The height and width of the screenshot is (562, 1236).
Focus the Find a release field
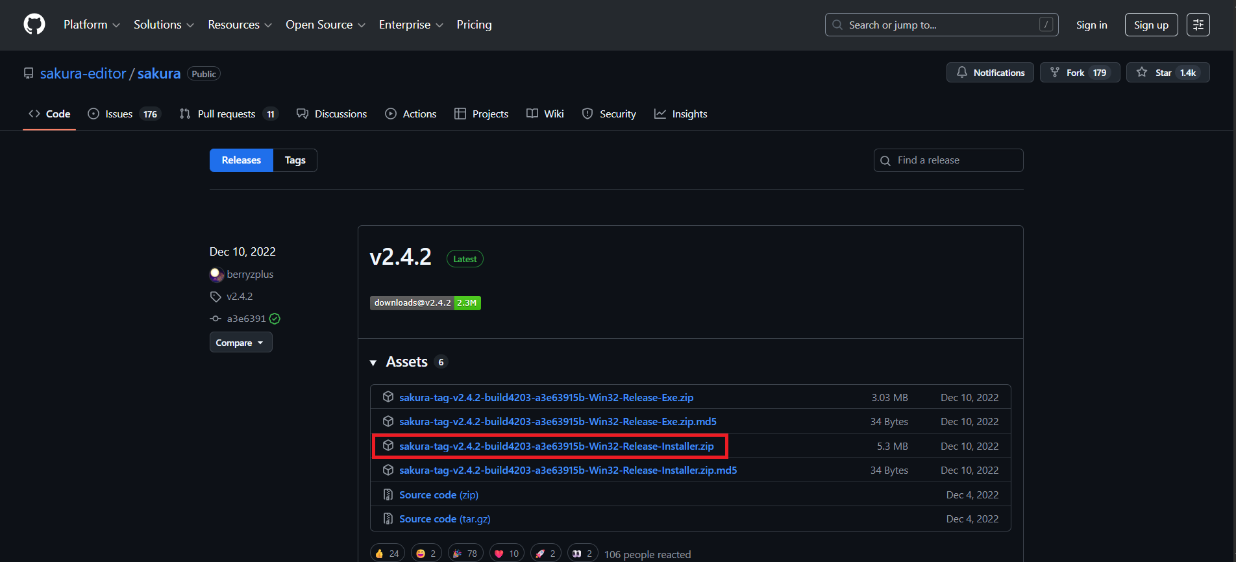coord(954,160)
